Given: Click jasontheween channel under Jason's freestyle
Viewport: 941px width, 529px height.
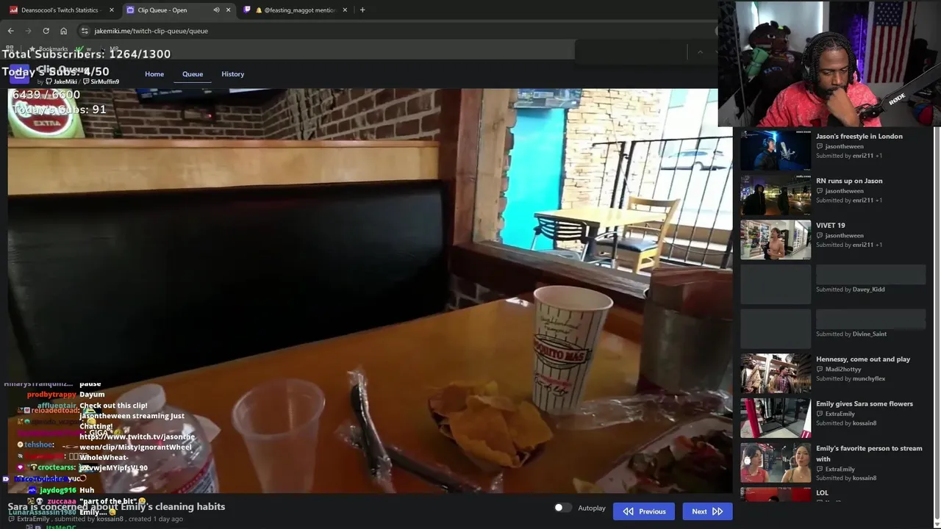Looking at the screenshot, I should pyautogui.click(x=844, y=146).
